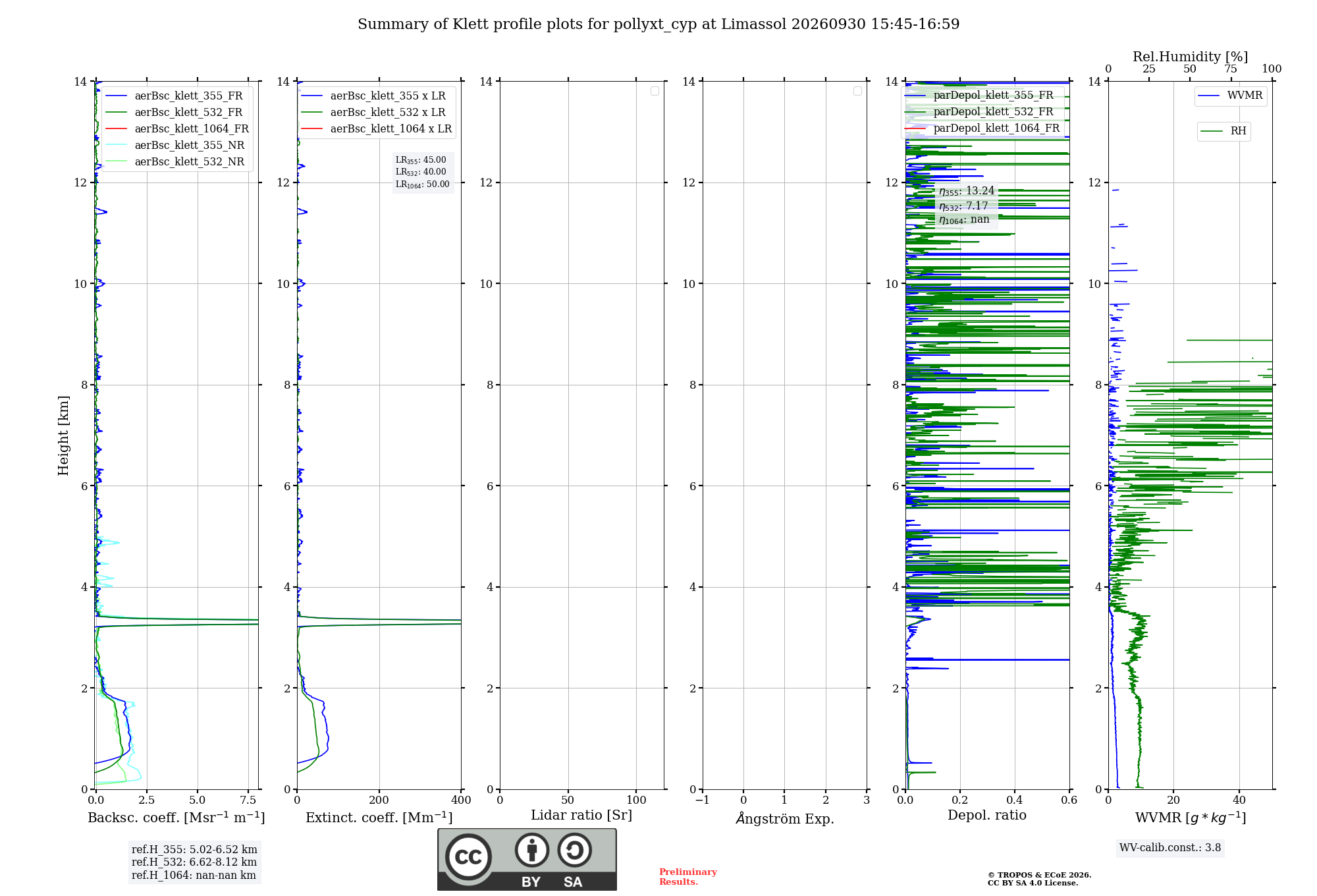Select the aerBsc_klett_532_NR legend entry
Image resolution: width=1317 pixels, height=896 pixels.
[175, 161]
